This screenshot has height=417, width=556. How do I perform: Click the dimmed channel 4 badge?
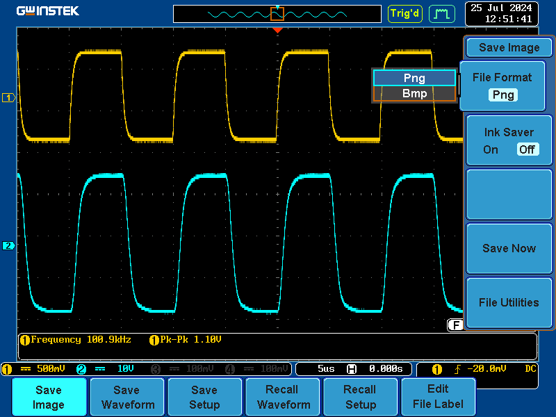[x=230, y=370]
